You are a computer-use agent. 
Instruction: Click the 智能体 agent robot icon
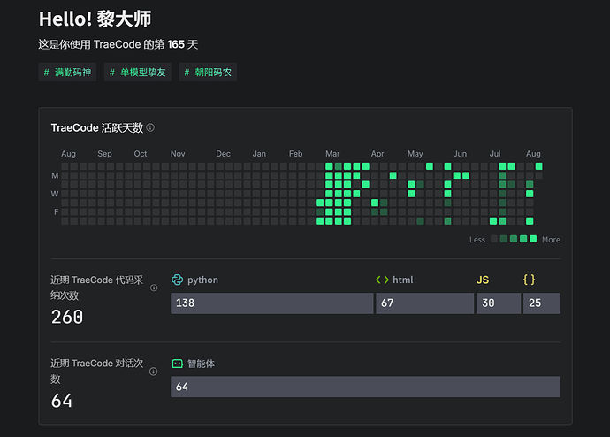tap(178, 364)
